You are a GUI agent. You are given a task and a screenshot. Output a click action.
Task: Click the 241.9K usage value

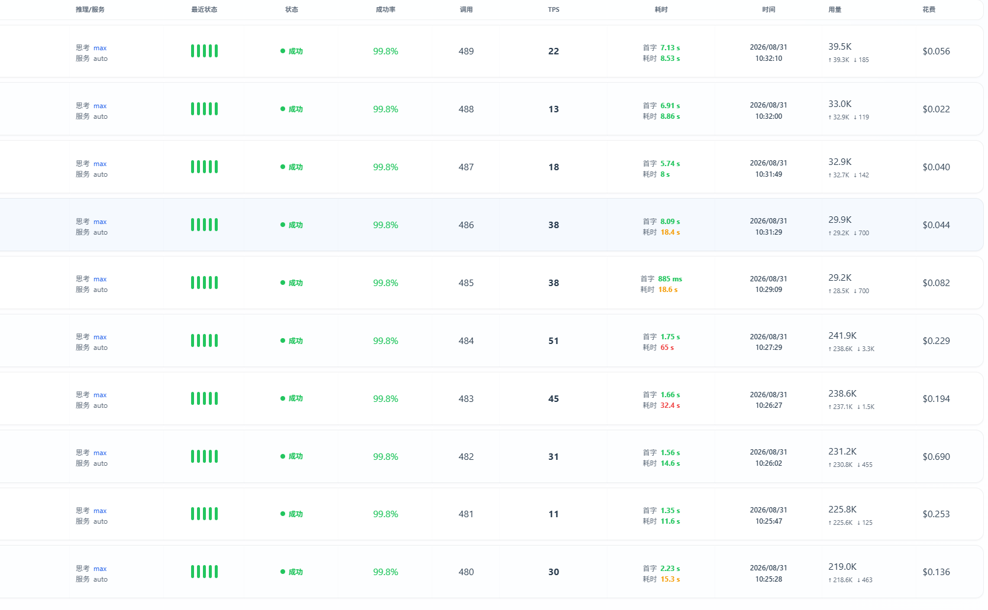(842, 335)
